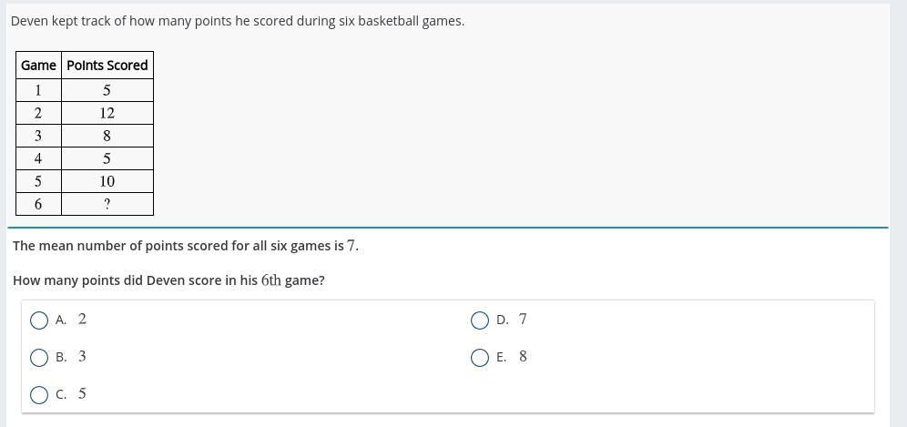This screenshot has width=907, height=427.
Task: Select radio button for option E
Action: 480,358
